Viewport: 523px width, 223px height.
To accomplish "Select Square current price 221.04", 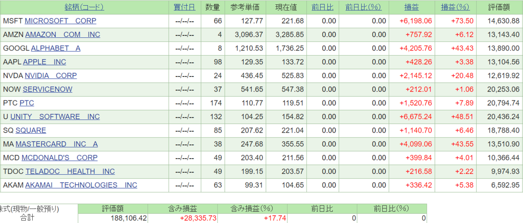I will pos(294,130).
